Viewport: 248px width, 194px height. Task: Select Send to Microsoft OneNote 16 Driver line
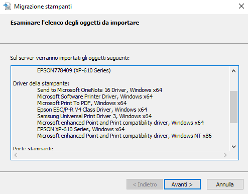[99, 90]
